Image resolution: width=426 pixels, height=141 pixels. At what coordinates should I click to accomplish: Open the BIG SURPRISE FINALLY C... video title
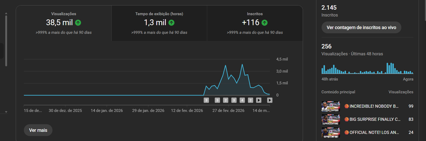coord(372,119)
